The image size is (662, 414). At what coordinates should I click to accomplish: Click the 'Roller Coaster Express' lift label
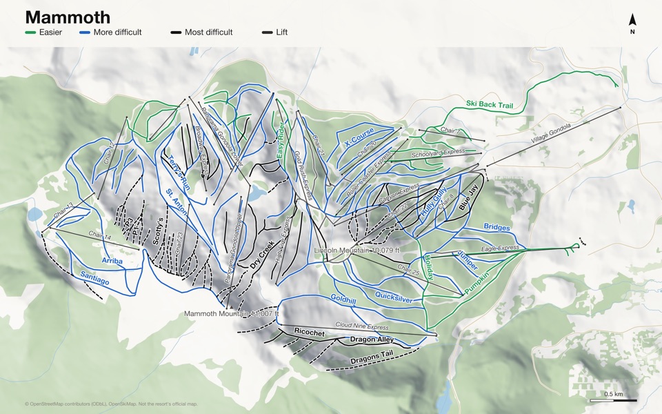click(369, 174)
